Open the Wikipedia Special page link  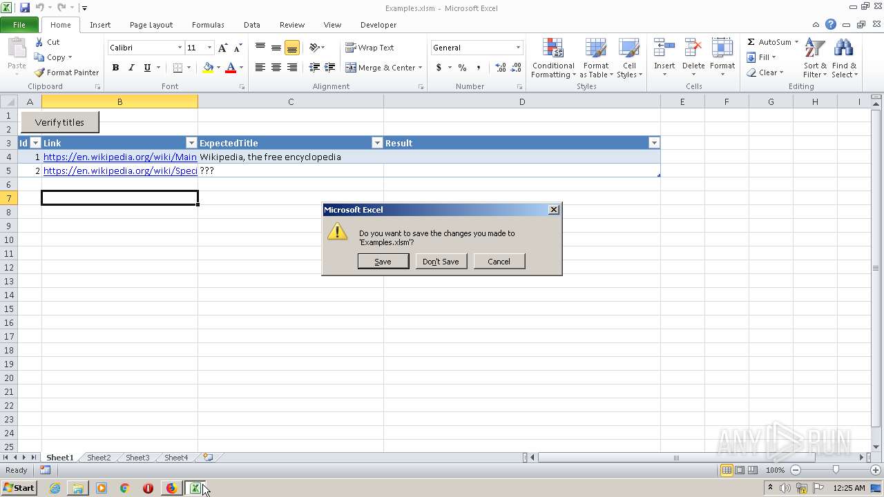(120, 170)
